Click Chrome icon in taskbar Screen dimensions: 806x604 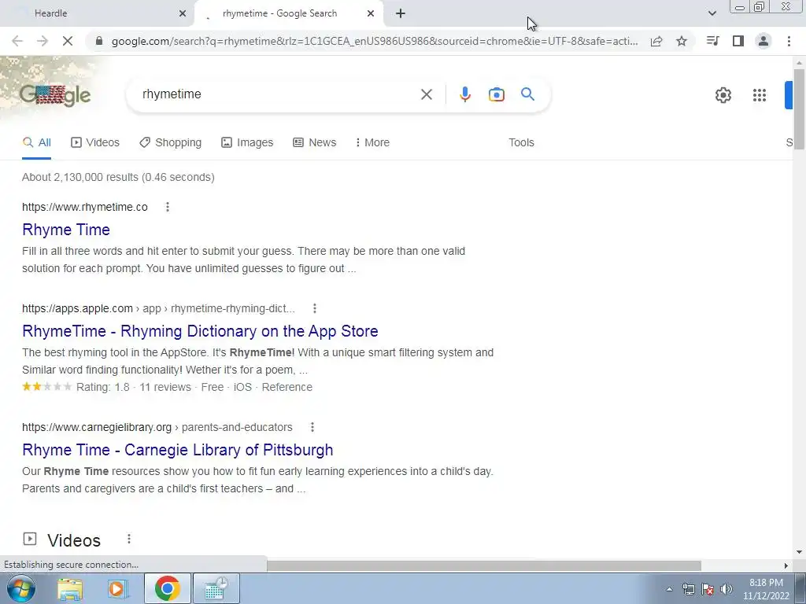[167, 588]
